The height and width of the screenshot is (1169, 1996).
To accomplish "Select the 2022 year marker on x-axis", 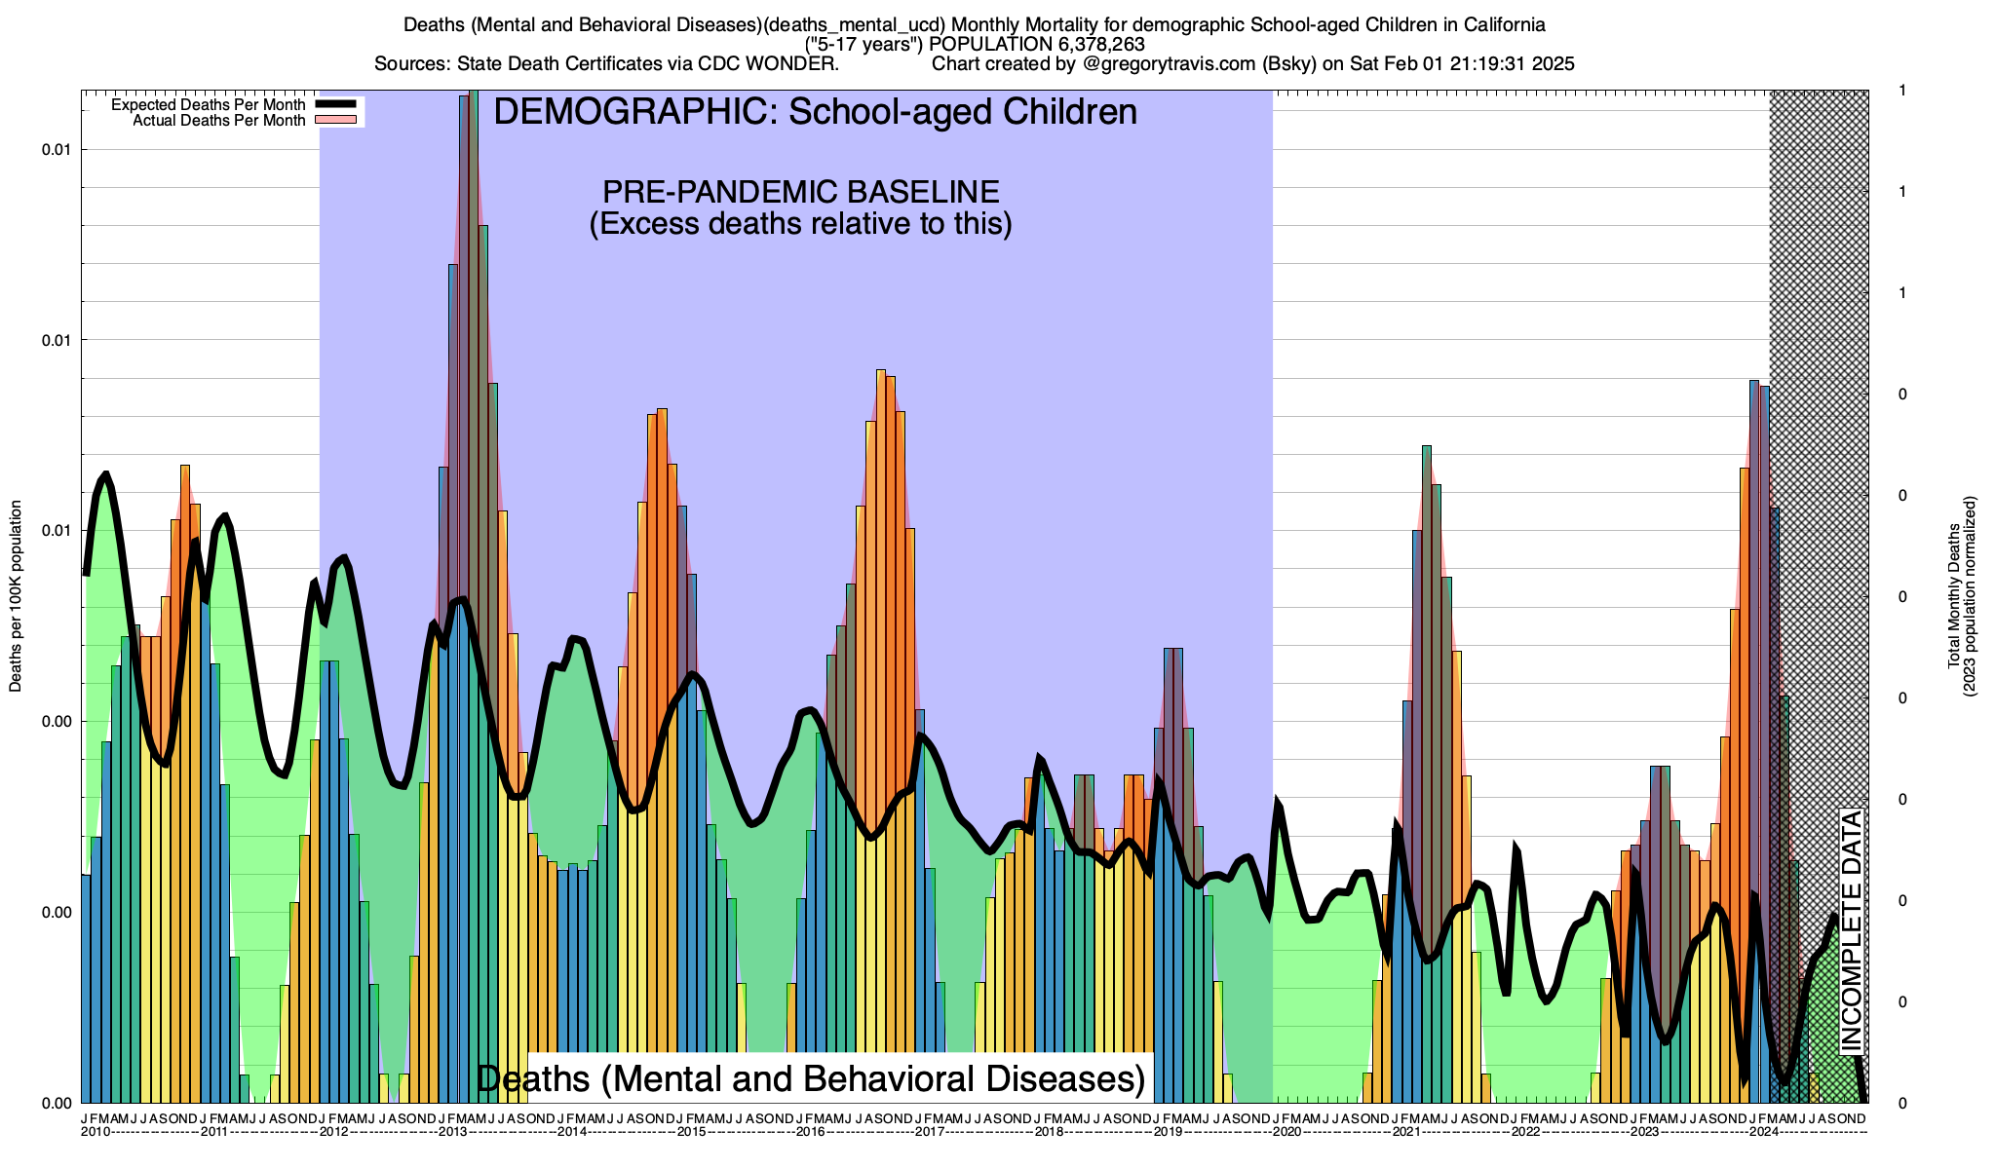I will [x=1525, y=1132].
